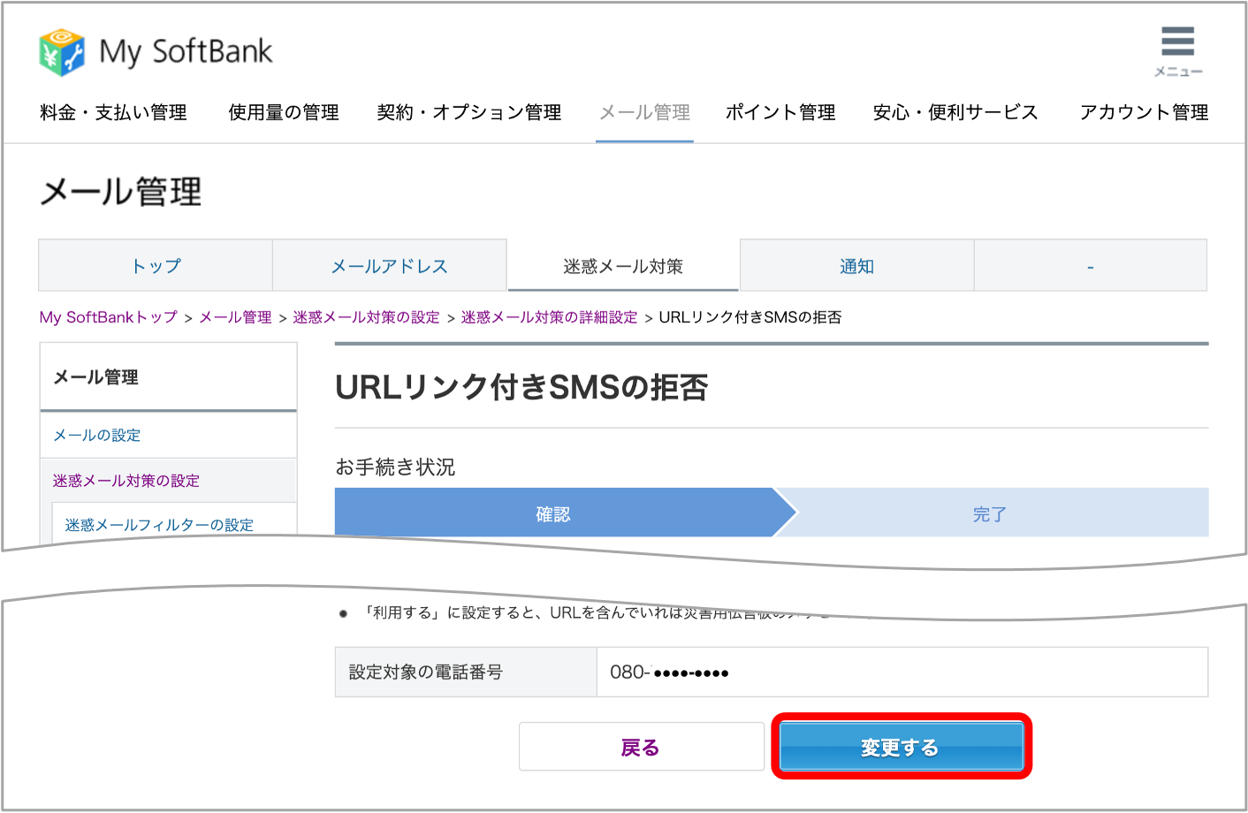
Task: Click the お手続き状況 label
Action: 395,467
